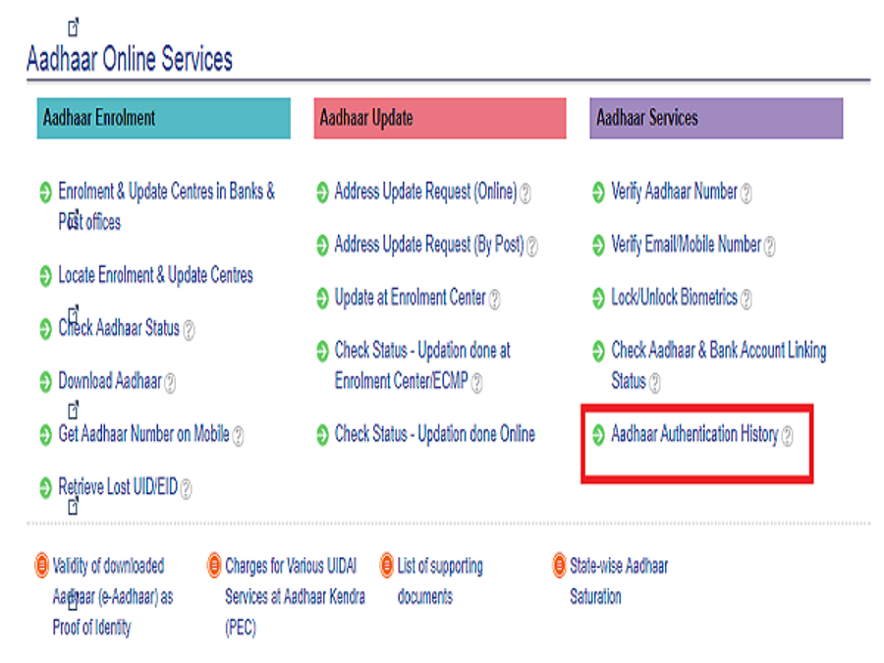The image size is (884, 663).
Task: Open Verify Aadhaar Number link
Action: tap(674, 192)
